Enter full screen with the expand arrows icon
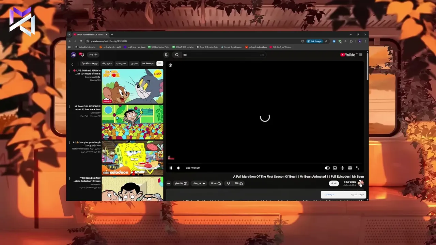Image resolution: width=436 pixels, height=245 pixels. point(357,168)
